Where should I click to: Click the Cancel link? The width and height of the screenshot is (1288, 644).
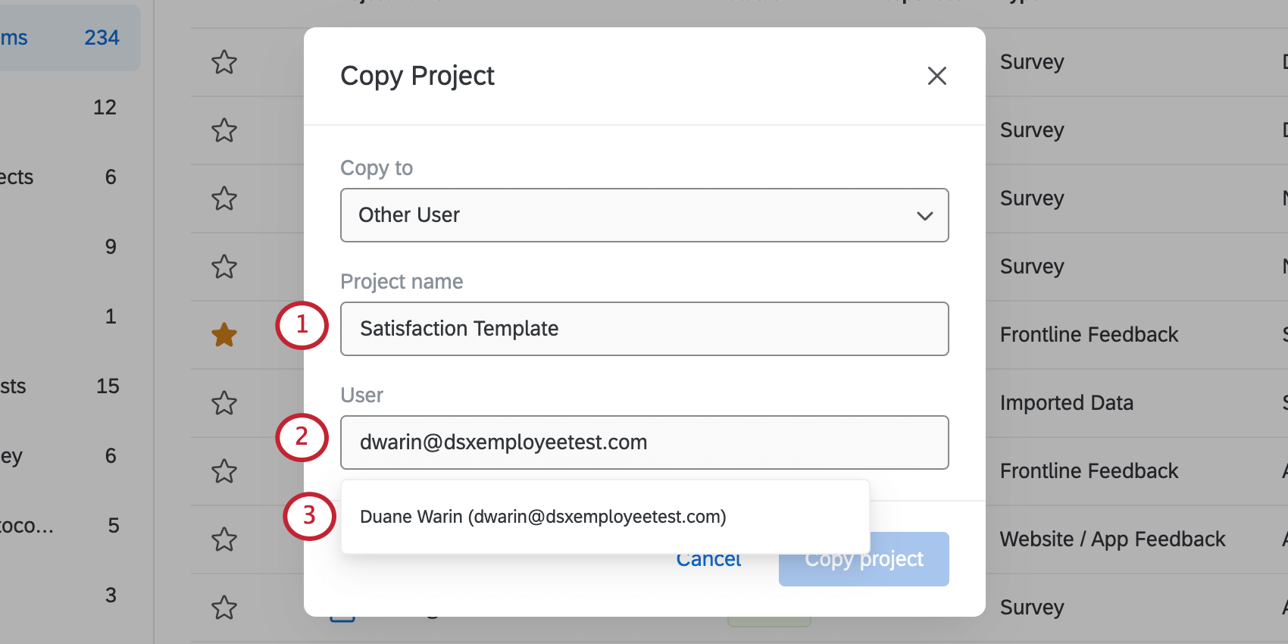point(708,561)
